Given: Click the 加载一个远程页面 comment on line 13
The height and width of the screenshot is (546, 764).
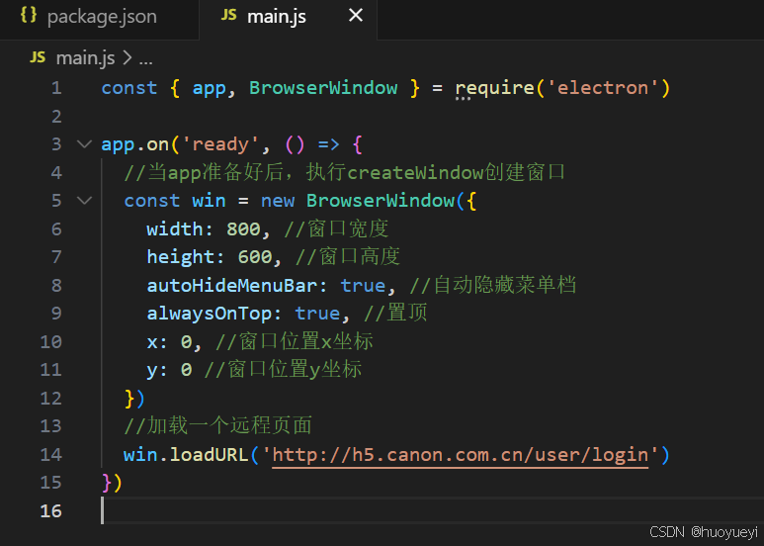Looking at the screenshot, I should coord(217,426).
